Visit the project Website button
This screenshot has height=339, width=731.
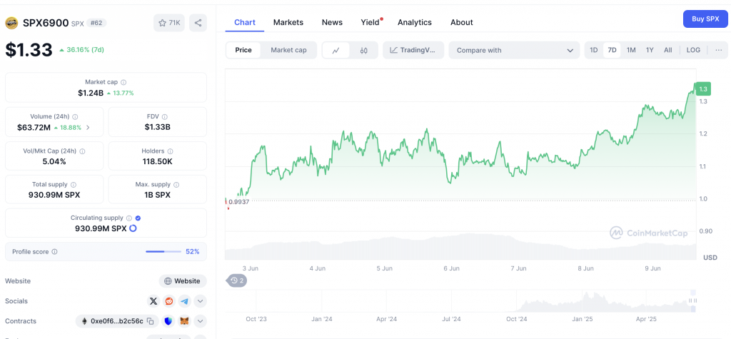183,281
